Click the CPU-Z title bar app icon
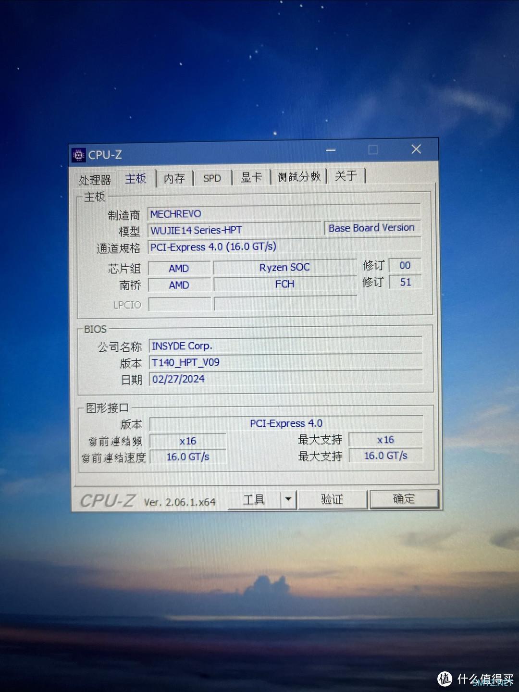 78,155
